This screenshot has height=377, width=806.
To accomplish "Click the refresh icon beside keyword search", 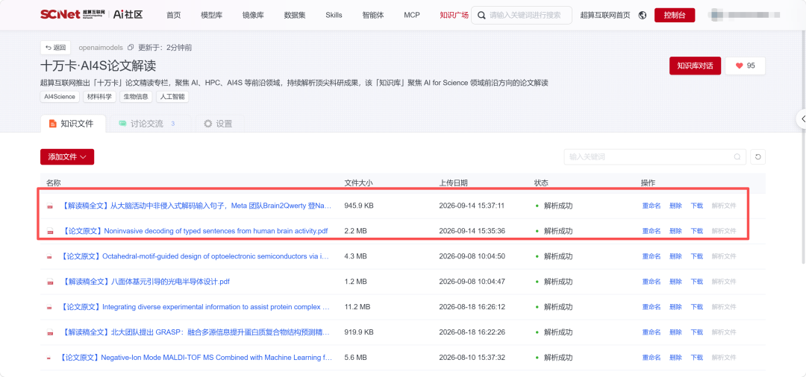I will (757, 157).
